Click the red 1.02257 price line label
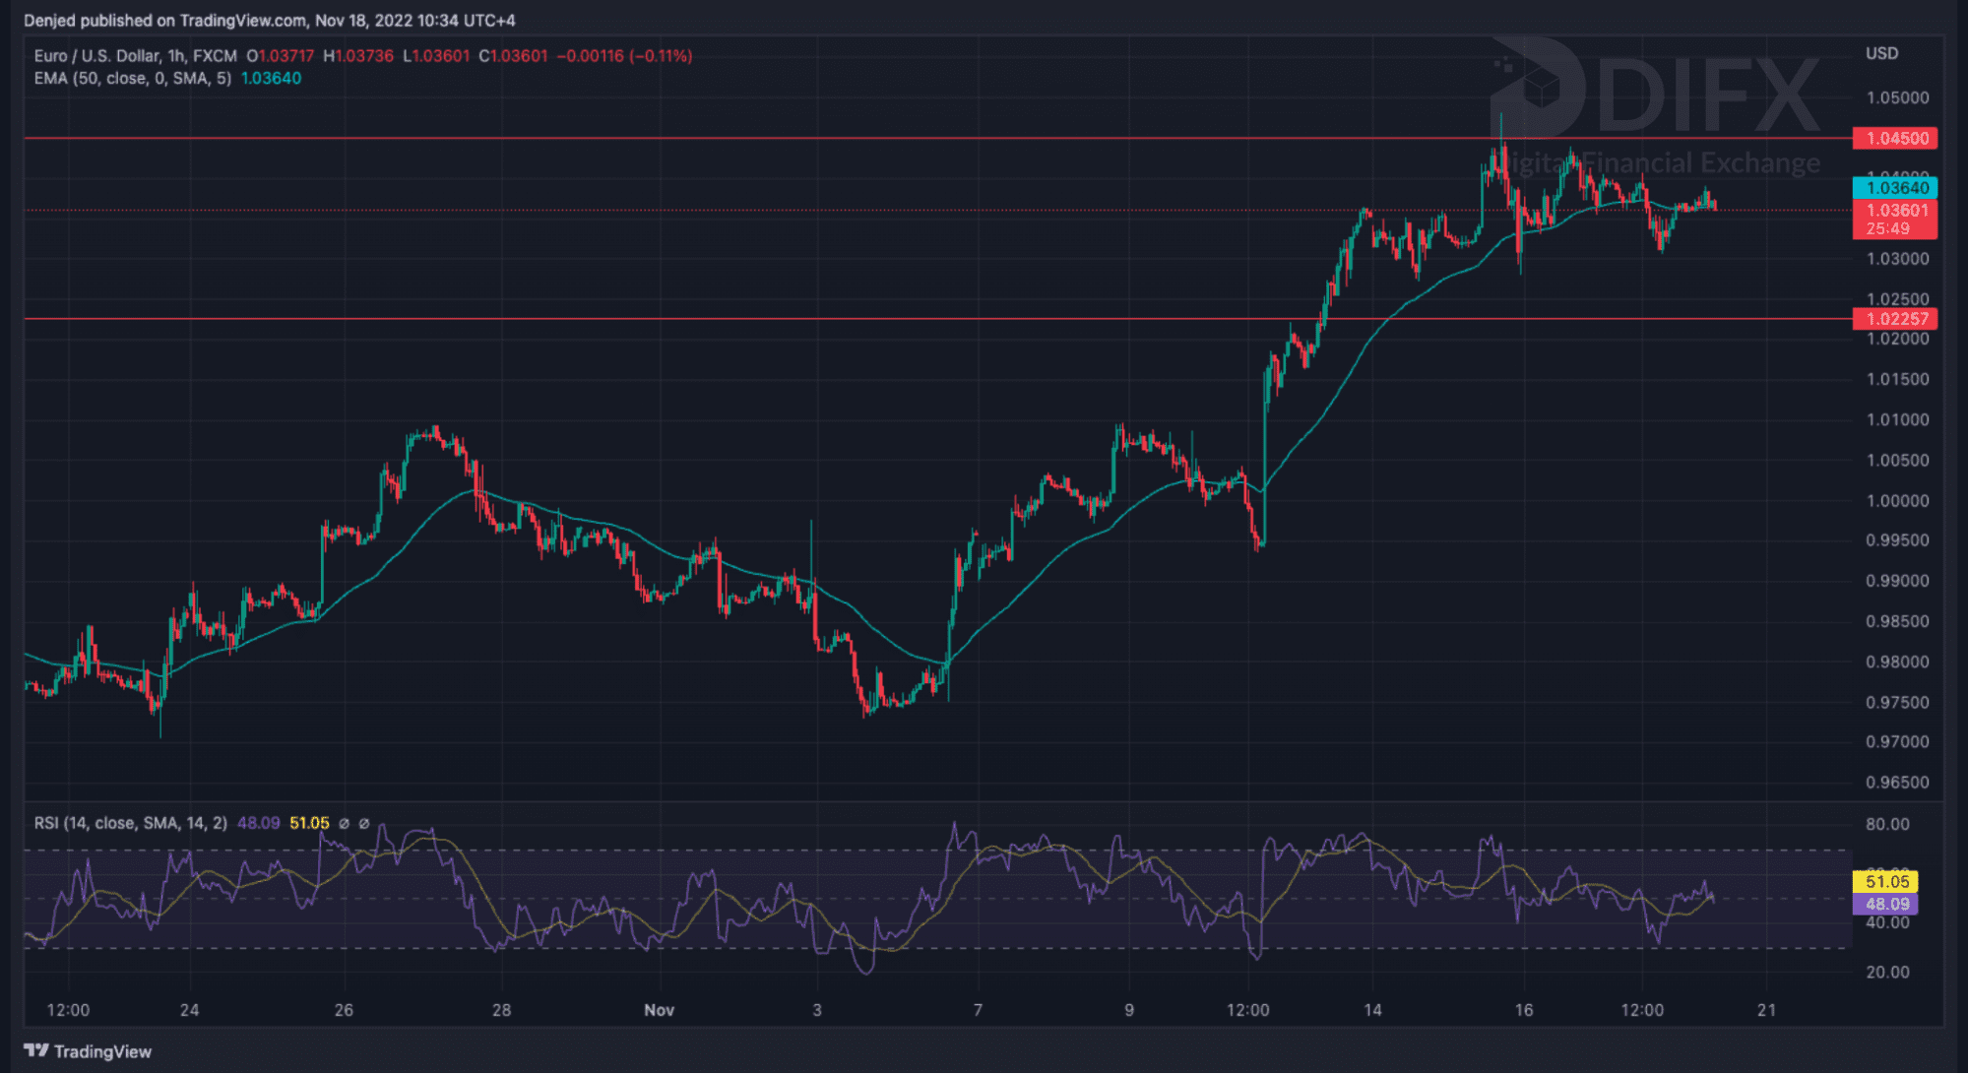 [1894, 318]
